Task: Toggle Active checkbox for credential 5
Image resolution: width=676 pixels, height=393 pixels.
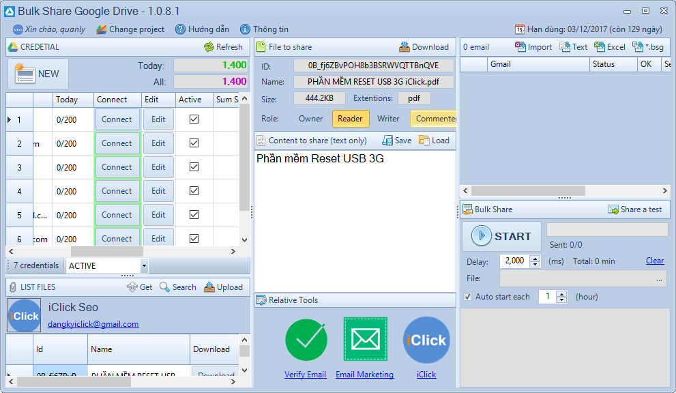Action: 194,215
